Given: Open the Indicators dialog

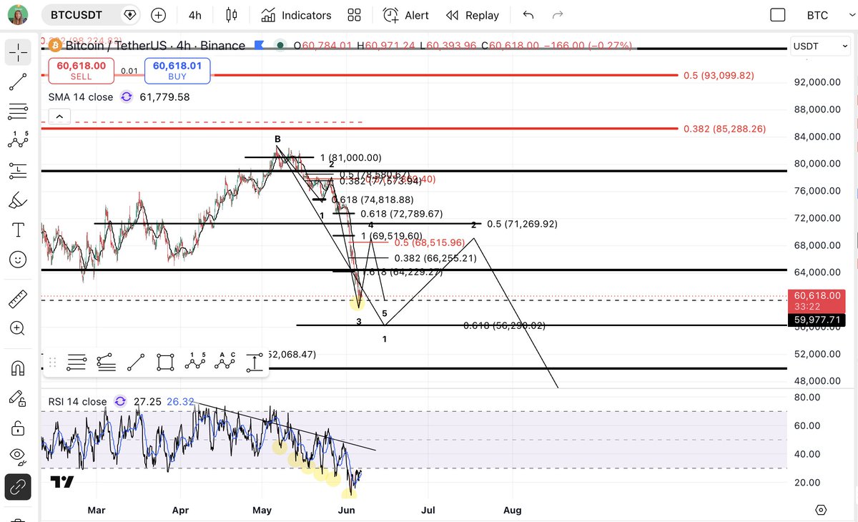Looking at the screenshot, I should pos(296,15).
